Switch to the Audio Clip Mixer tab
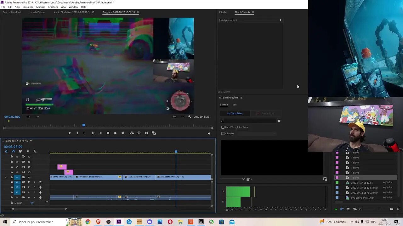403x226 pixels. [74, 12]
